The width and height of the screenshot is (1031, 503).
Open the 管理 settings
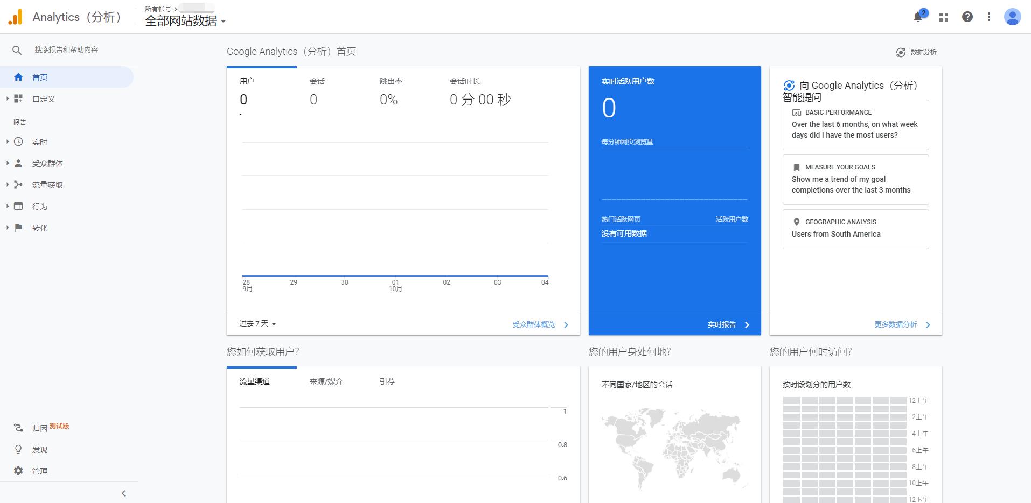pos(39,471)
